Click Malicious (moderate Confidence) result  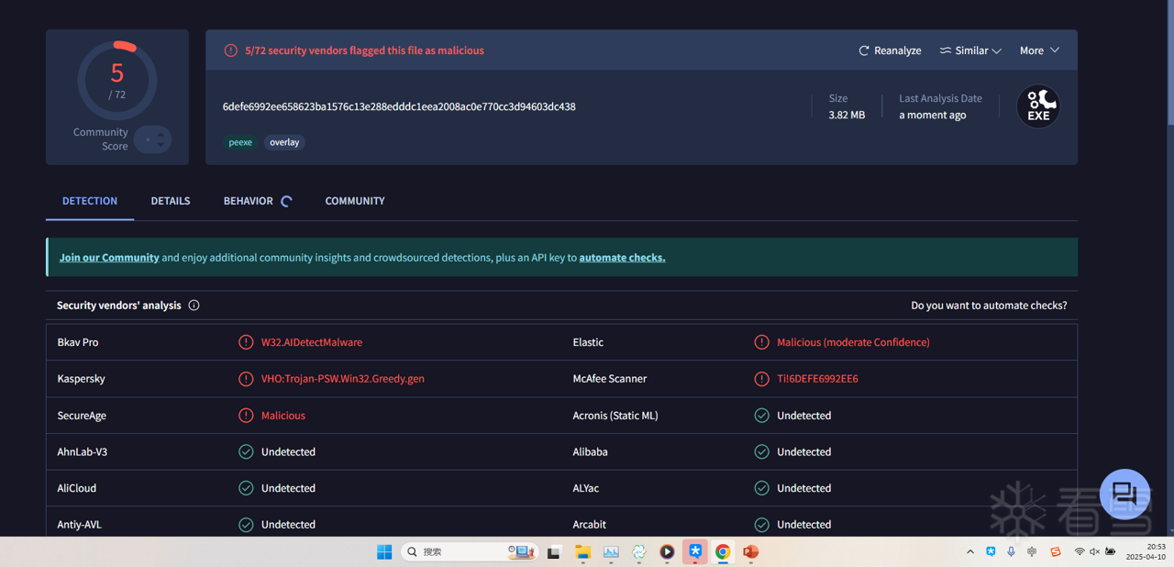coord(853,342)
